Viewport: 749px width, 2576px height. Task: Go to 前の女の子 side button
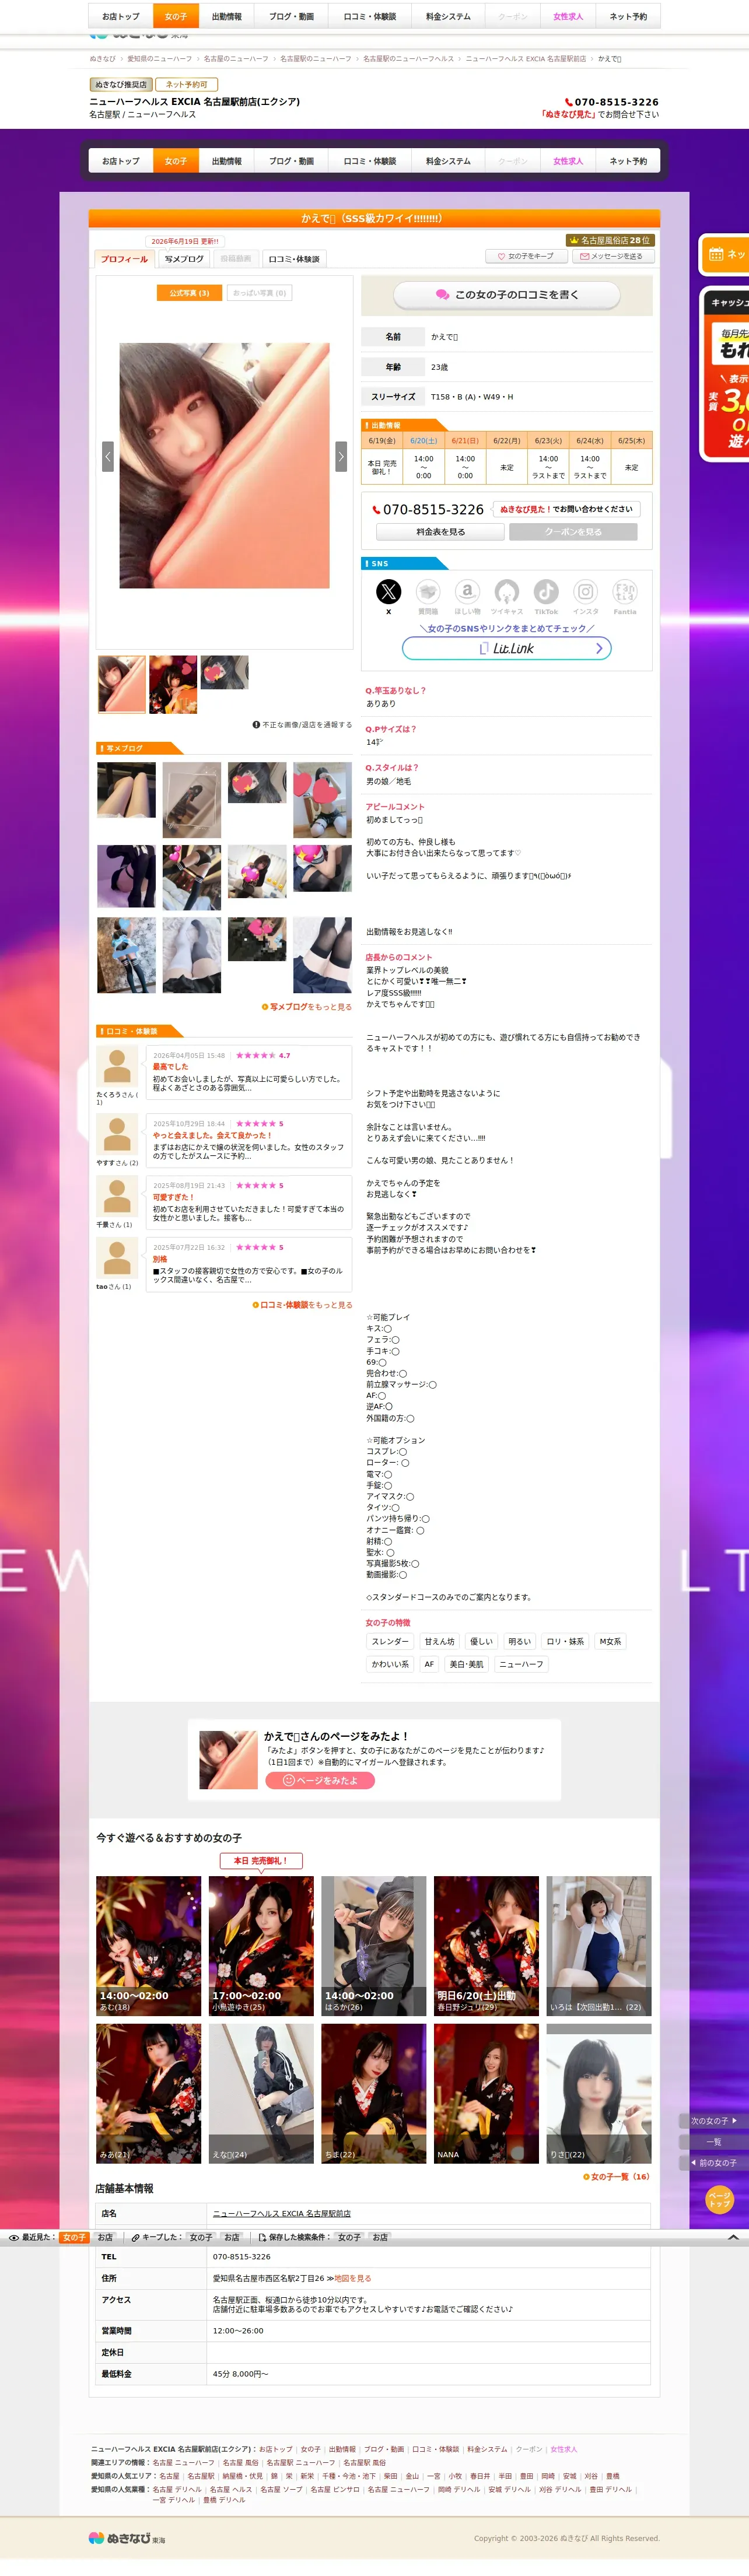pos(713,2162)
